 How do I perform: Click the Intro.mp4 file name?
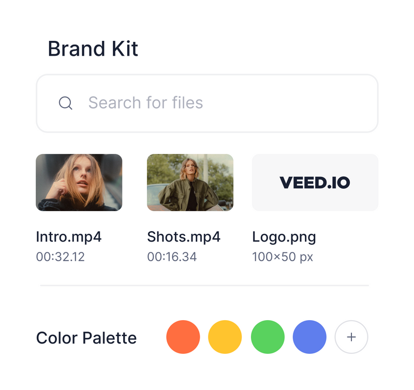tap(69, 236)
